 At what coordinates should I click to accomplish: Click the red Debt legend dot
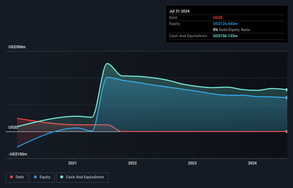[11, 177]
